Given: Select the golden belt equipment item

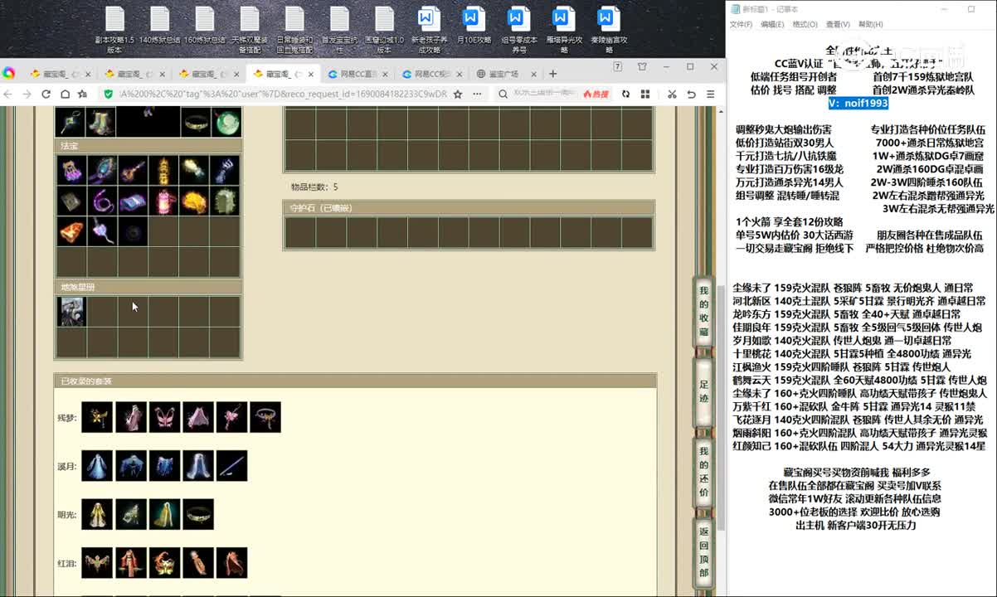Looking at the screenshot, I should [x=196, y=123].
